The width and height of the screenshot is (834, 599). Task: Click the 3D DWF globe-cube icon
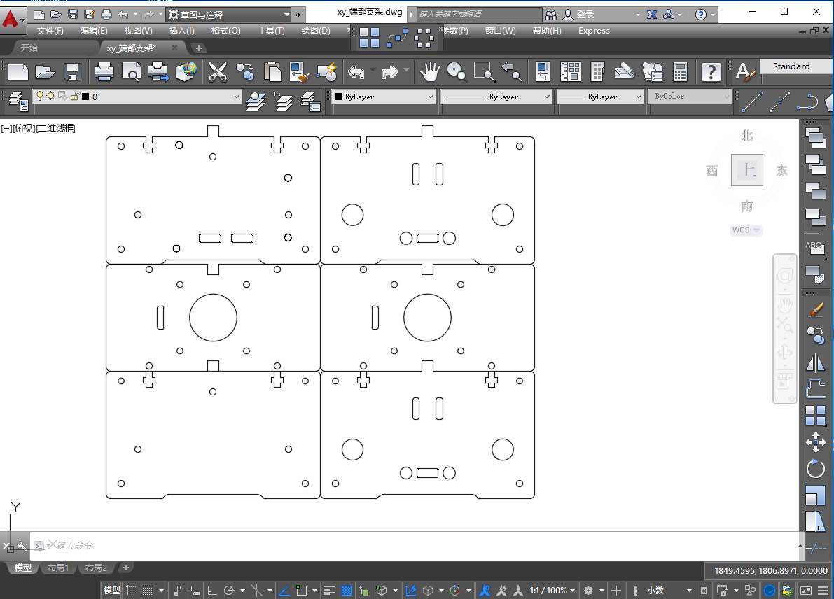click(186, 72)
